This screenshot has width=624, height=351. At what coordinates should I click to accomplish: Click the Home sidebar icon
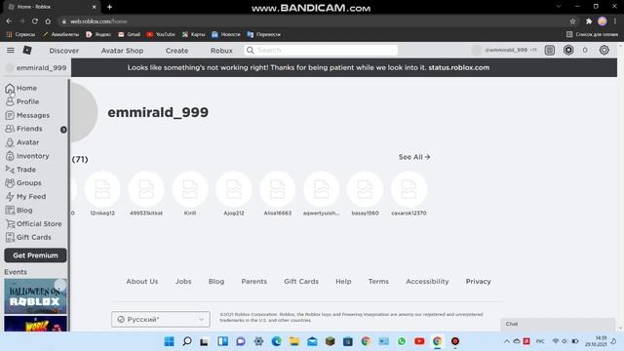pyautogui.click(x=10, y=89)
